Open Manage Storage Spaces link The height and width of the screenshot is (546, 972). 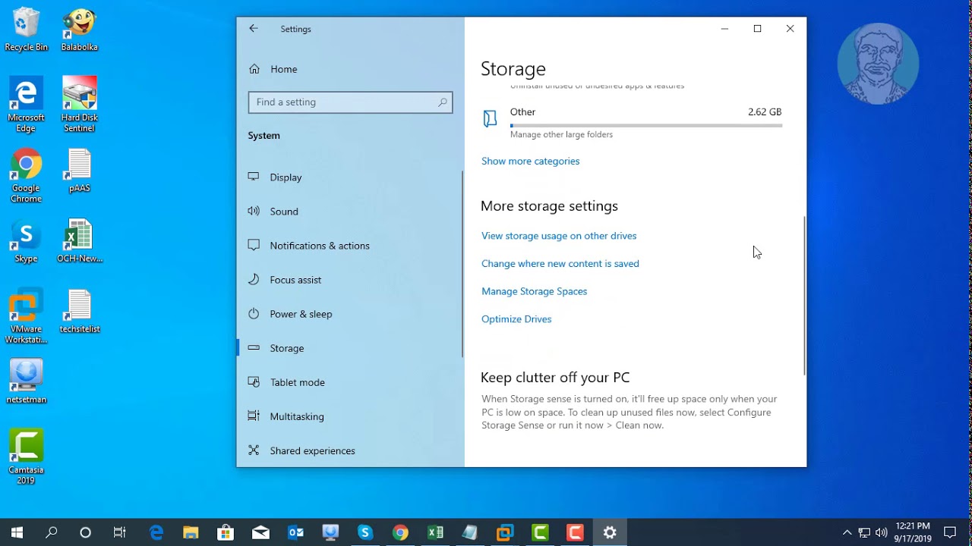pyautogui.click(x=534, y=291)
